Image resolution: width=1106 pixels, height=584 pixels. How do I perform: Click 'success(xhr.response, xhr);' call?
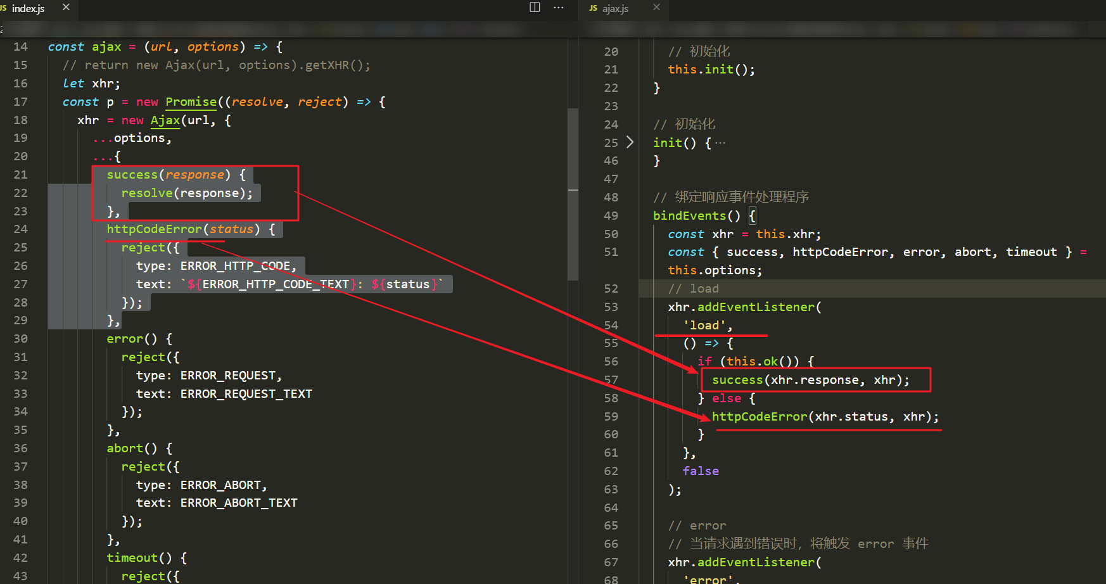[x=811, y=380]
